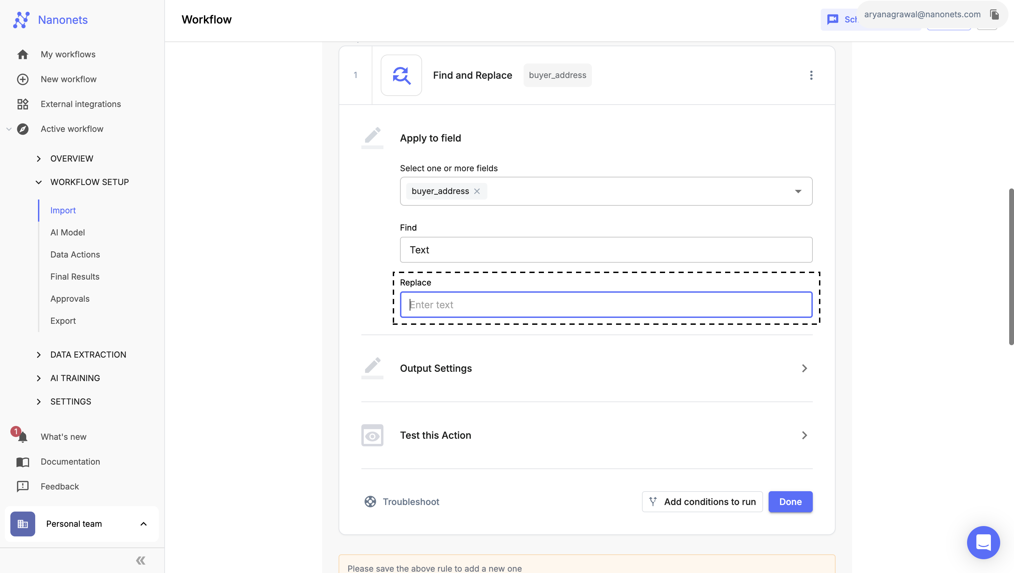Click the Replace text input field
The image size is (1014, 573).
pos(605,305)
